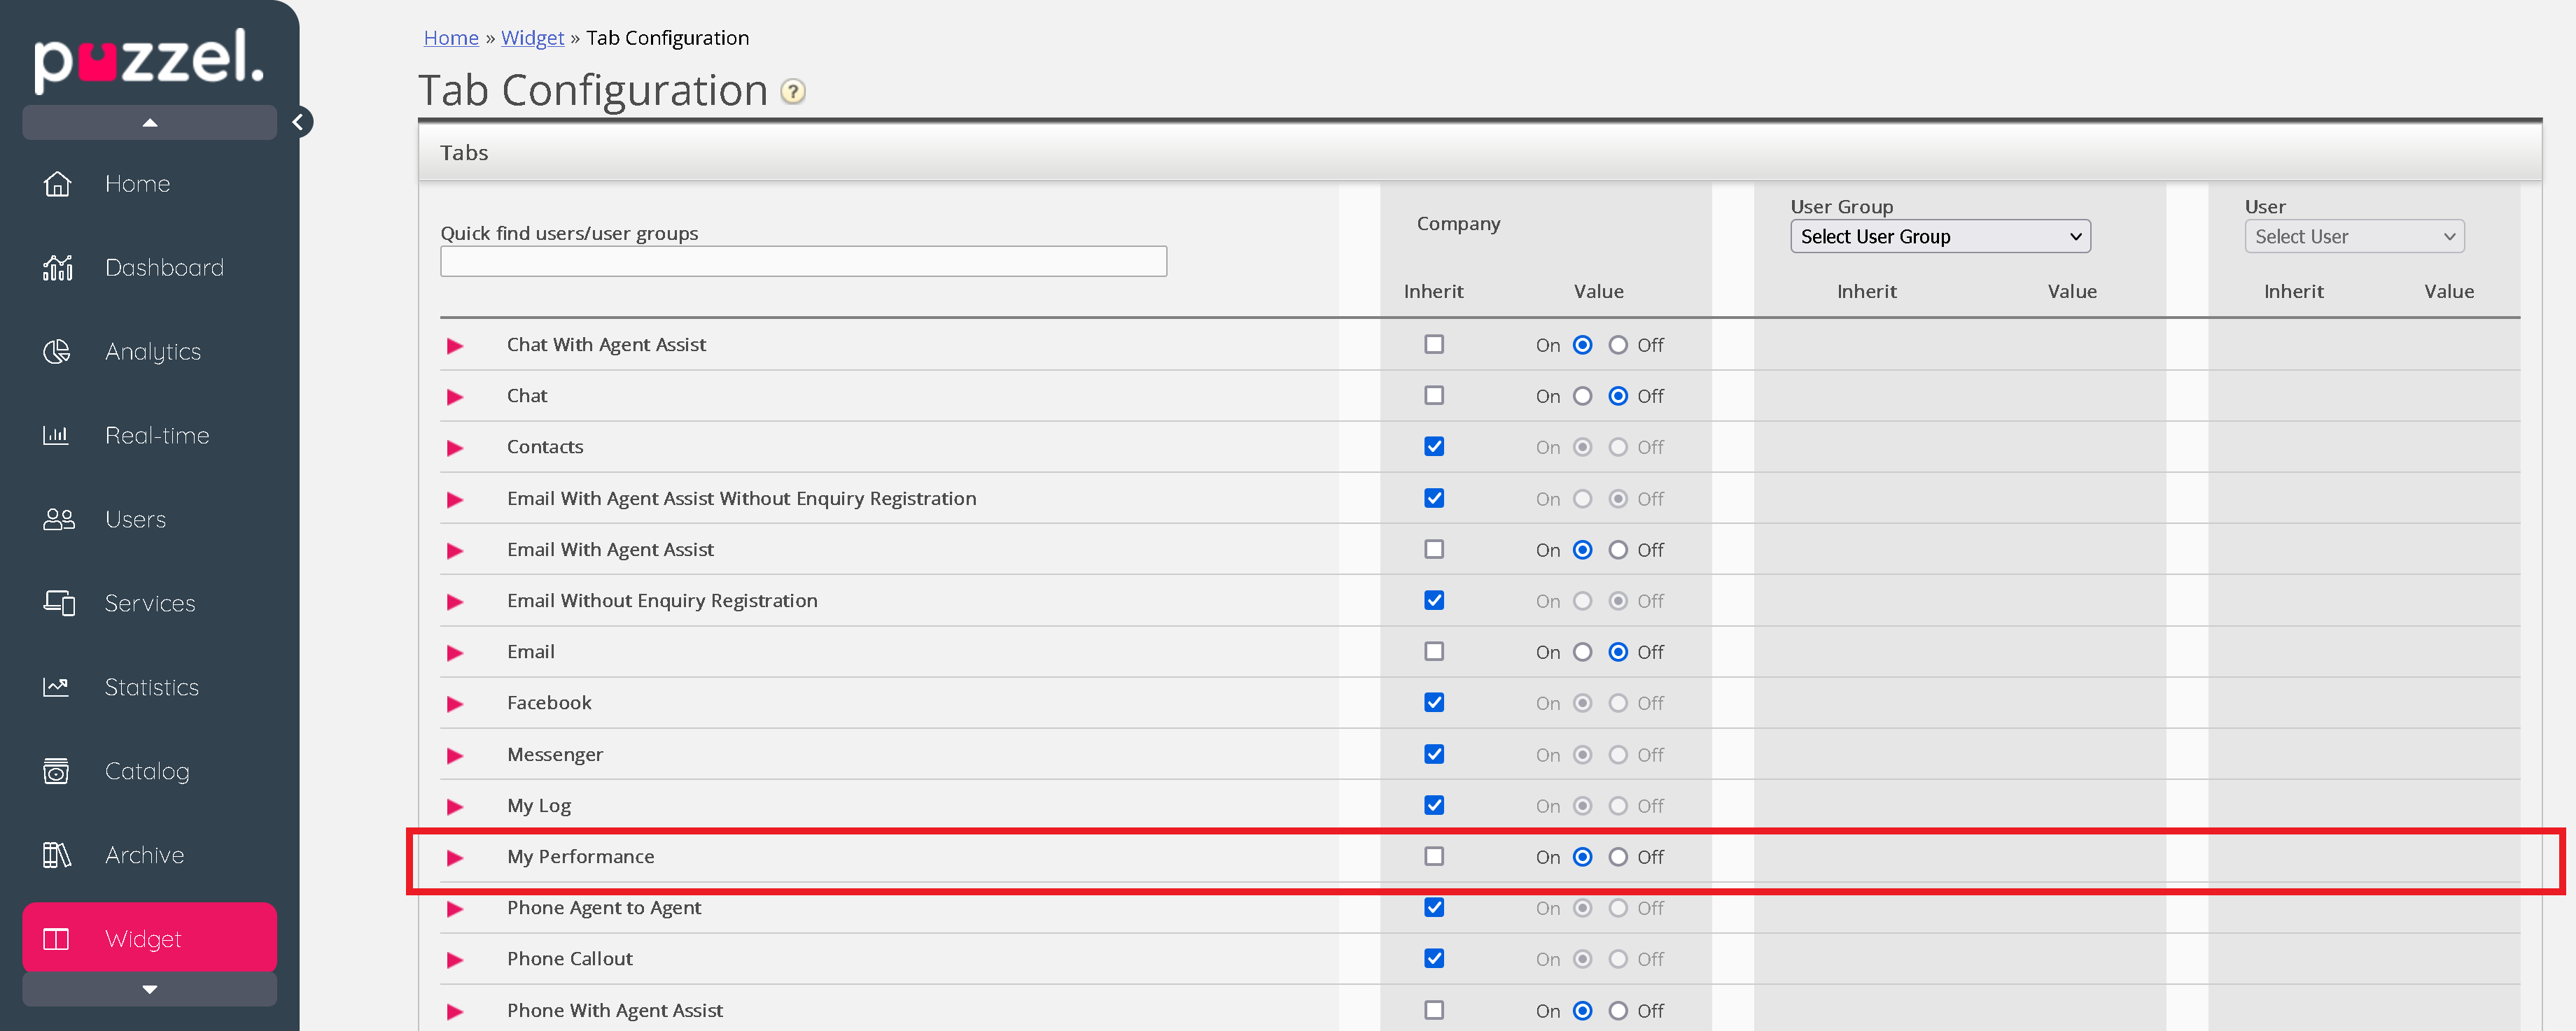Screen dimensions: 2576x1031
Task: Click the Dashboard chart icon in sidebar
Action: (57, 268)
